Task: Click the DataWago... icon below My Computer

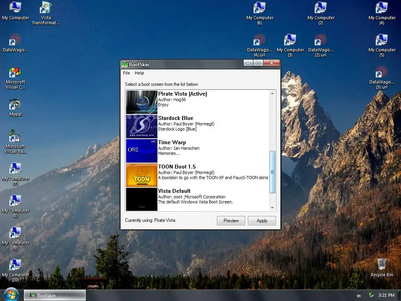Action: click(15, 43)
